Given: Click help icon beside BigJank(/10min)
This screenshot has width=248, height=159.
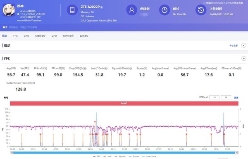Looking at the screenshot, I should pos(131,69).
